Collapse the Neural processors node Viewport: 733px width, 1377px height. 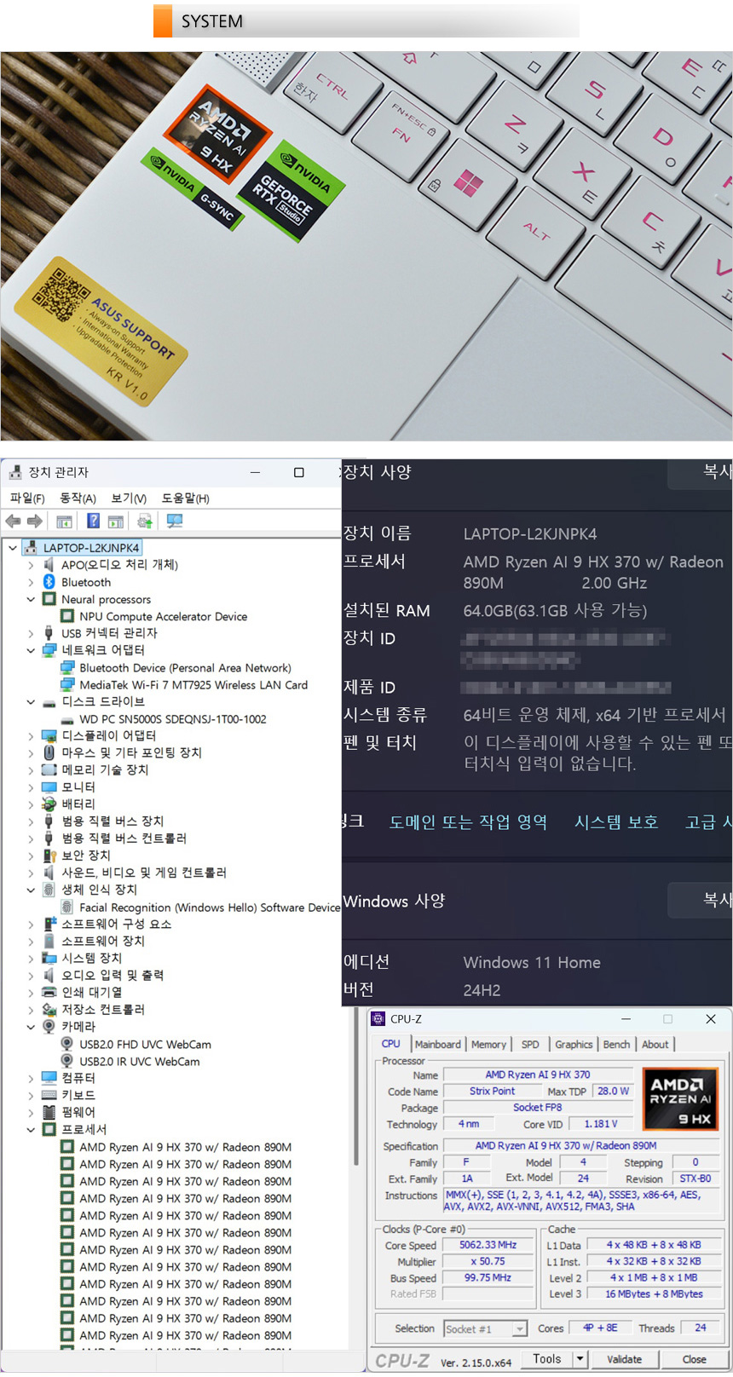[31, 599]
